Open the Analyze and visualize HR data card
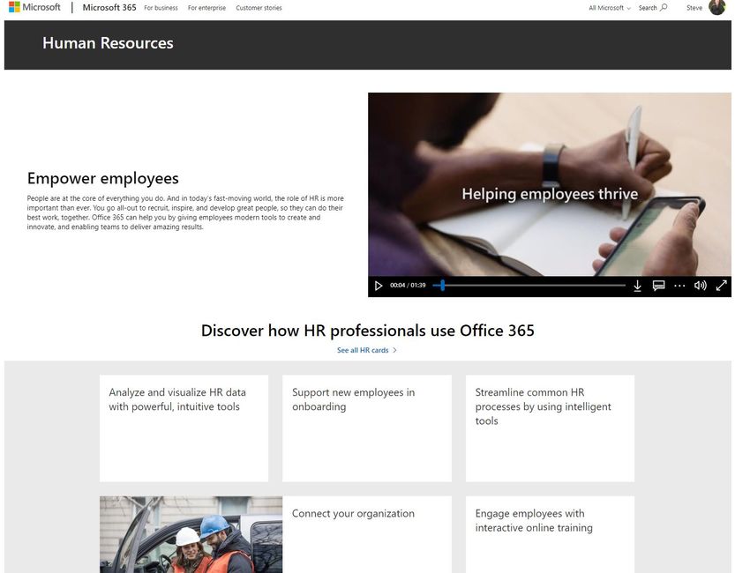The image size is (750, 573). click(x=184, y=428)
